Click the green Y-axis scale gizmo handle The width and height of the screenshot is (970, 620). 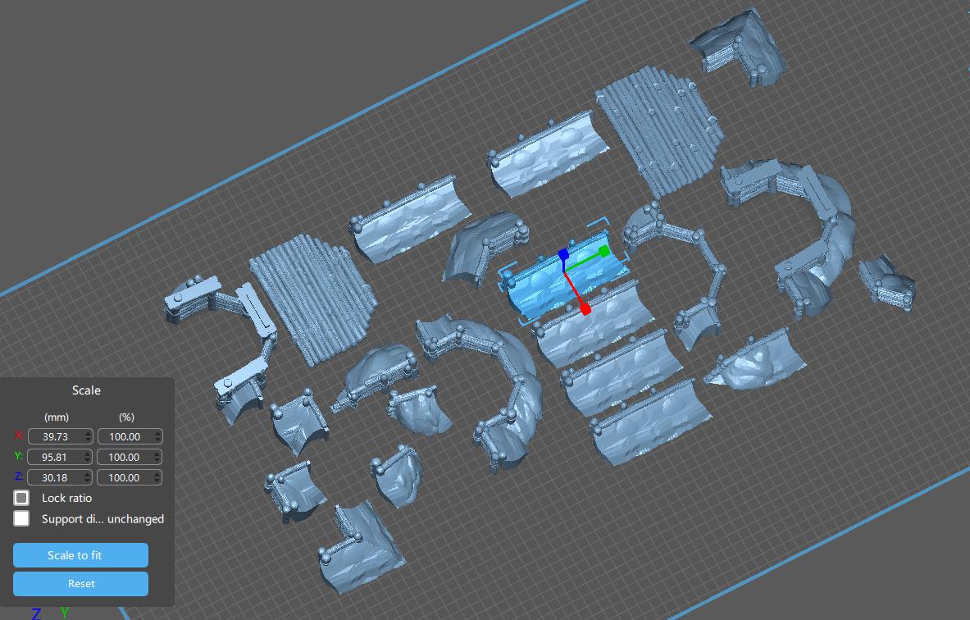pyautogui.click(x=604, y=251)
